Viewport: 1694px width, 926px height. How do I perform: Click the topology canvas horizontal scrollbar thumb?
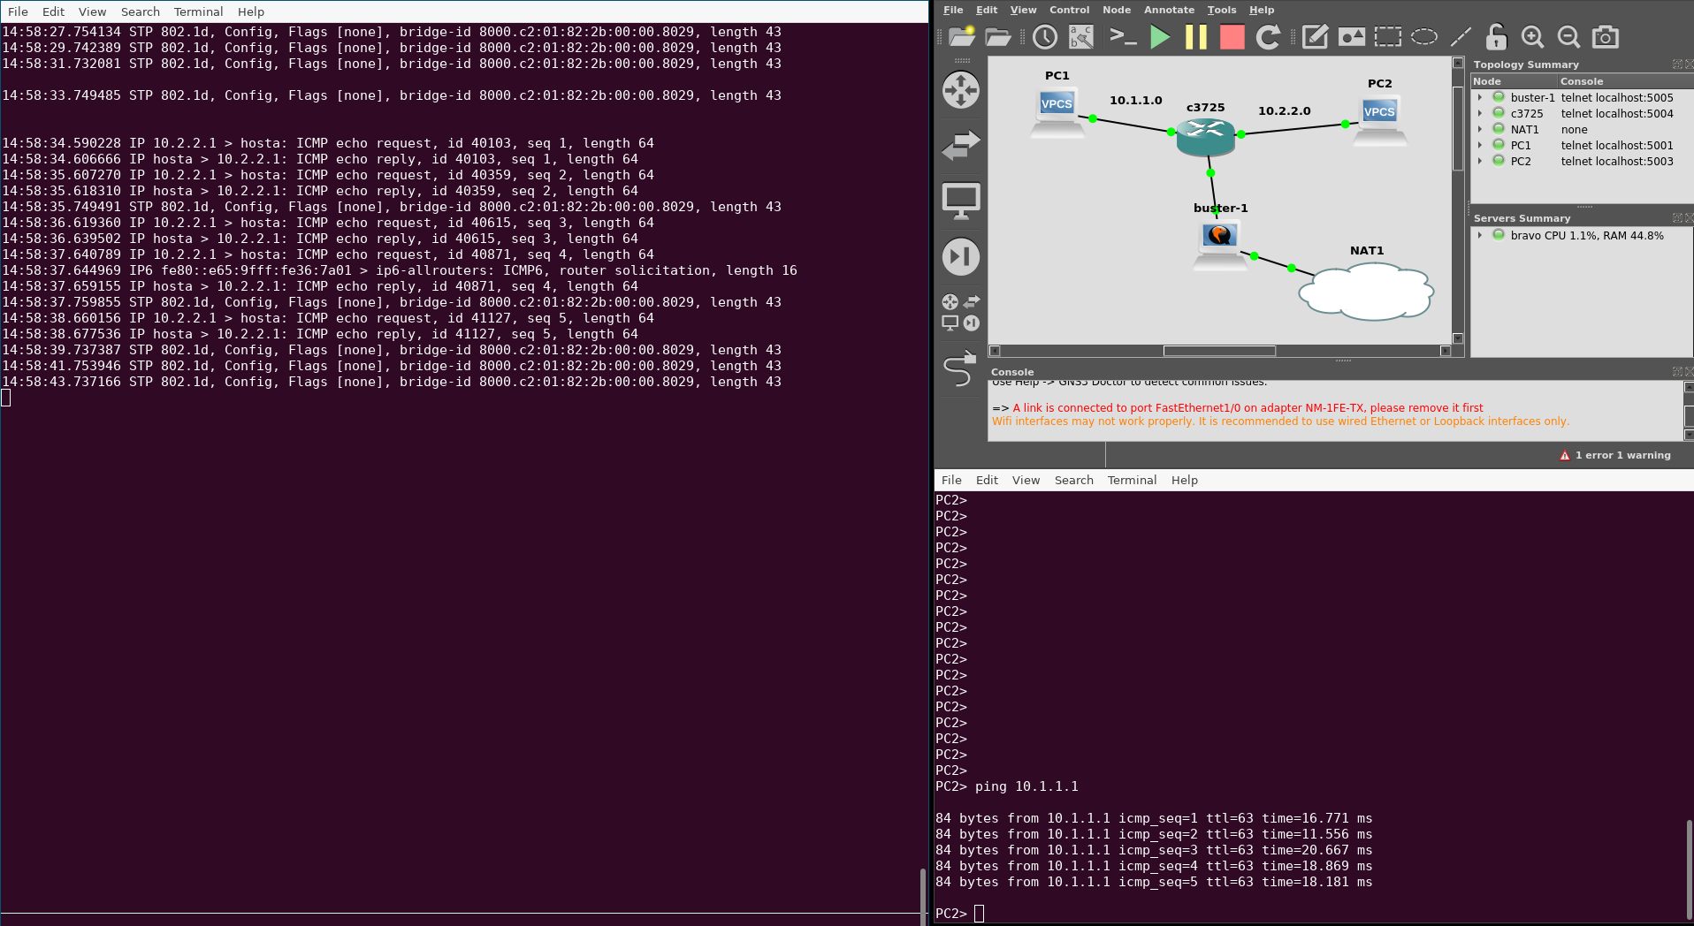(x=1219, y=351)
